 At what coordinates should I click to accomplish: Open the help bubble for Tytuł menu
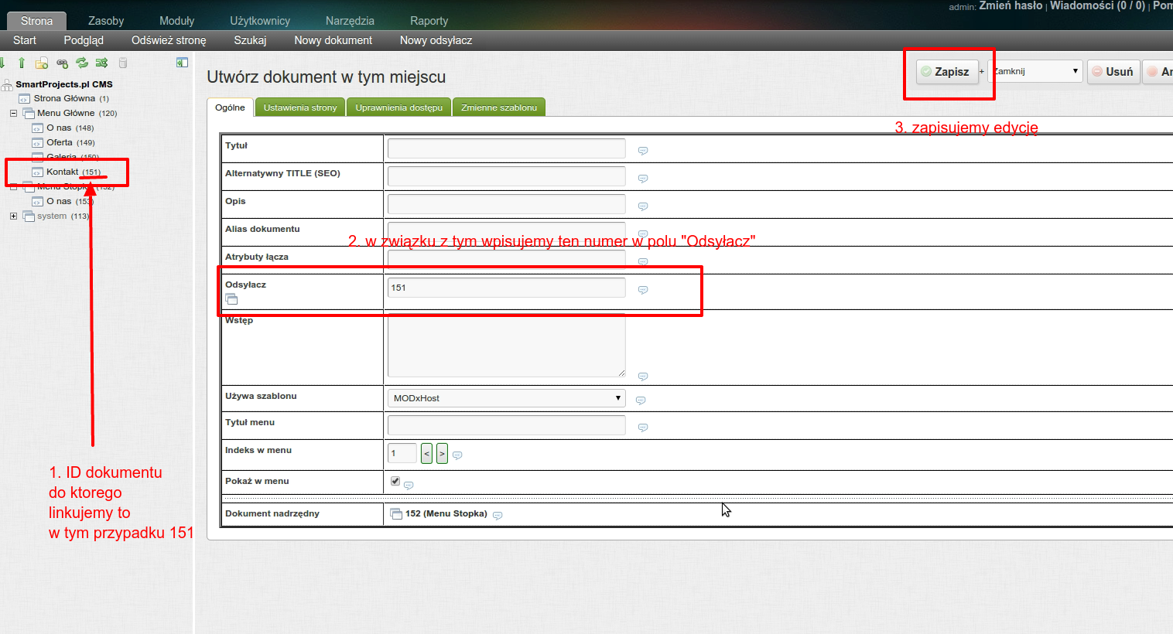click(642, 428)
